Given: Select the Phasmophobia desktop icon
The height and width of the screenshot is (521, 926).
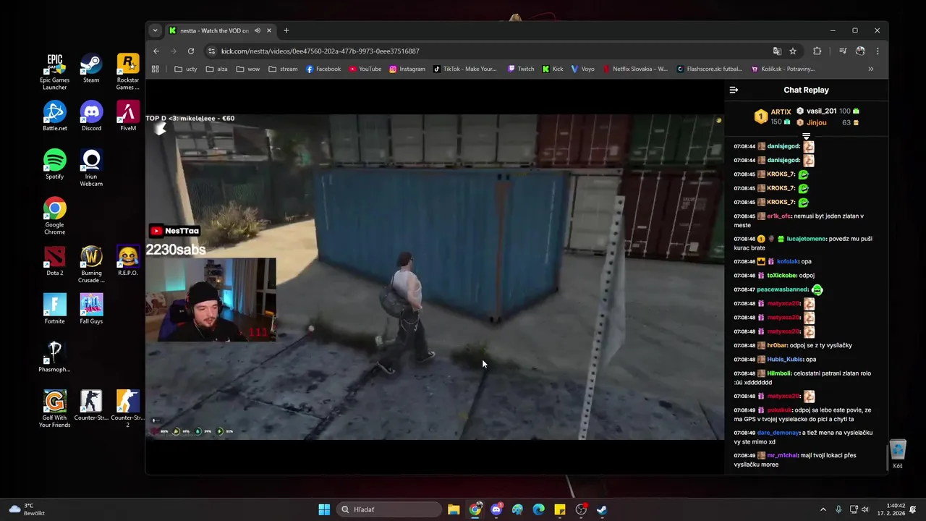Looking at the screenshot, I should pos(54,357).
